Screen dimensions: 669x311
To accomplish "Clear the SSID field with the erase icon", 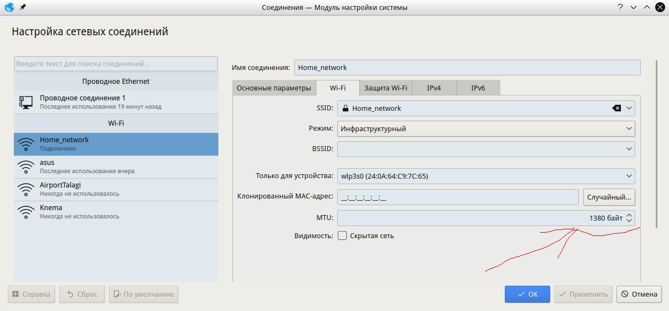I will [616, 108].
